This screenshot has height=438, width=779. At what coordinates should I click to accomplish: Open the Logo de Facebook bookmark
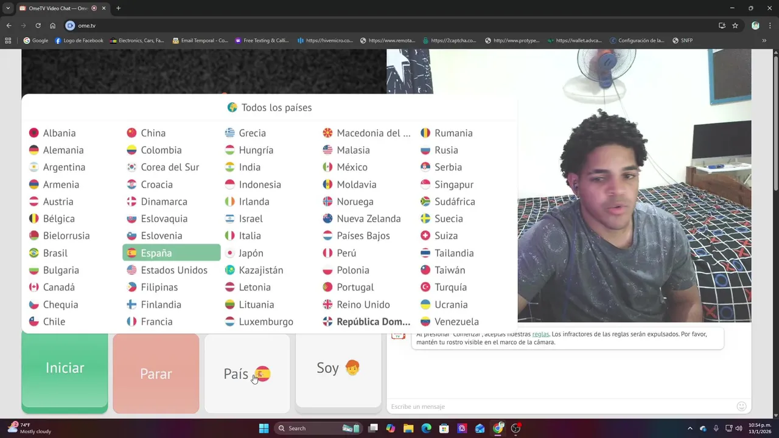click(79, 41)
